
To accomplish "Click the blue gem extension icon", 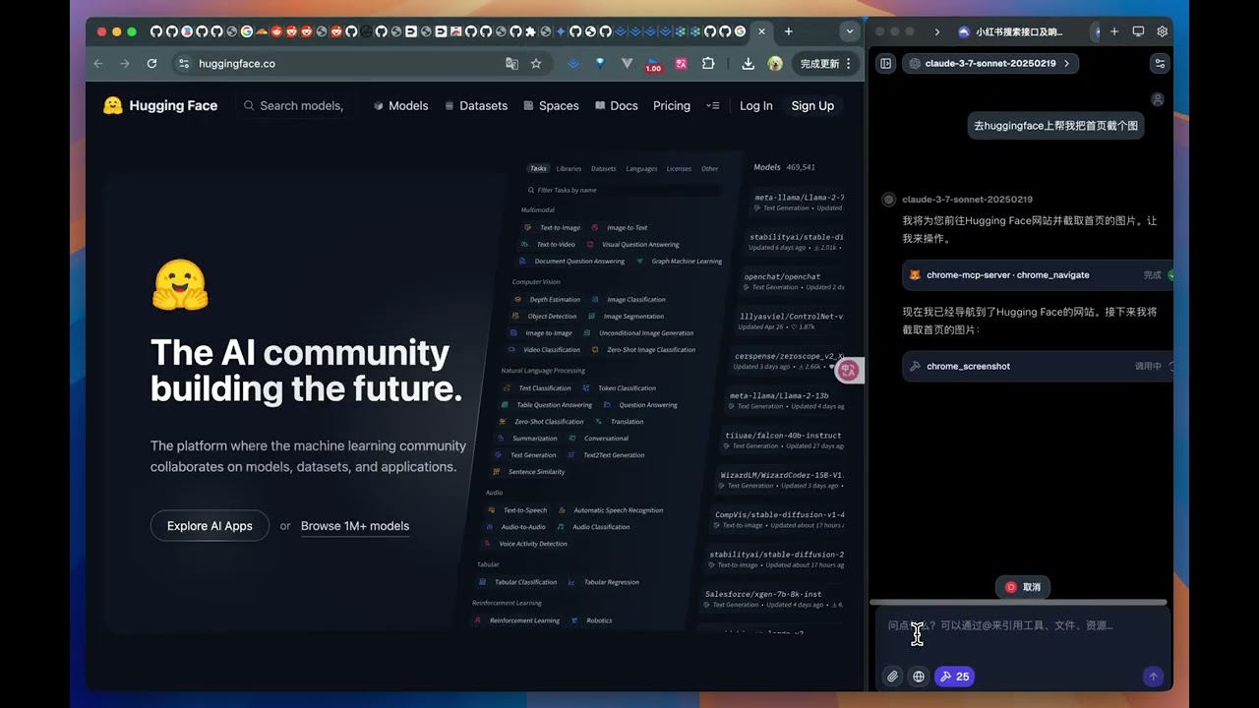I will tap(600, 63).
